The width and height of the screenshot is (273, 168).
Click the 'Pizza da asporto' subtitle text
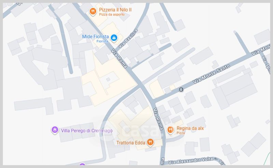[112, 14]
